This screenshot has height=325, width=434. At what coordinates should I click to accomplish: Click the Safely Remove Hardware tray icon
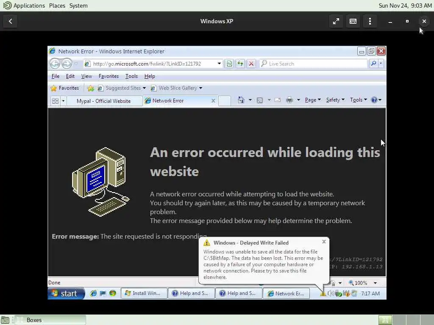pyautogui.click(x=338, y=294)
